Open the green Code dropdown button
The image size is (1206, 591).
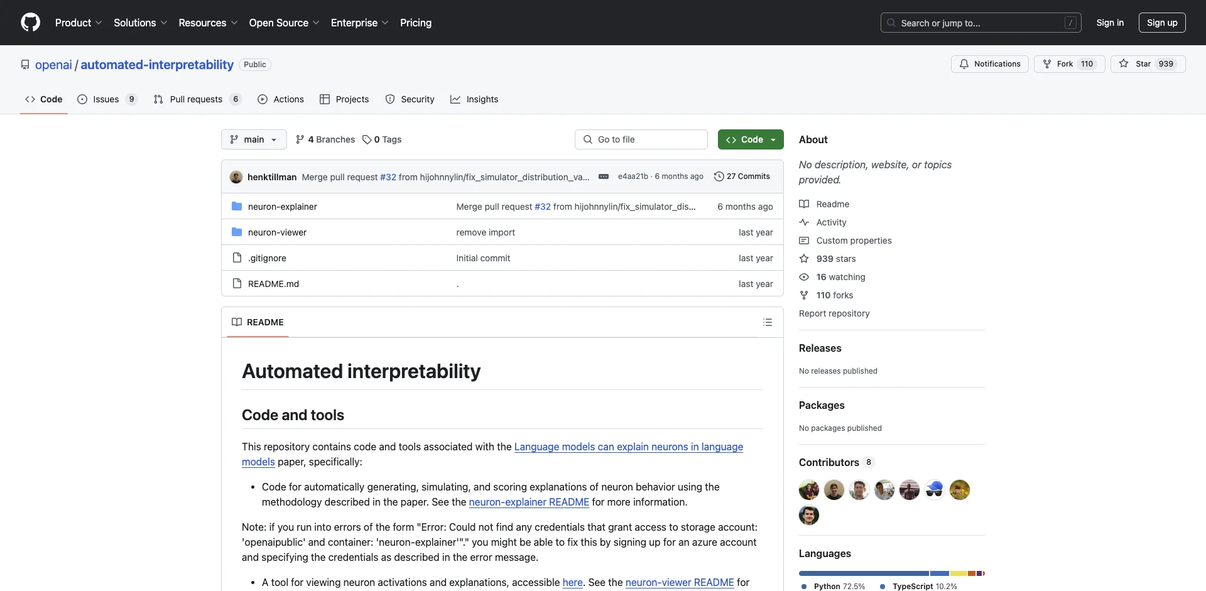pos(751,139)
